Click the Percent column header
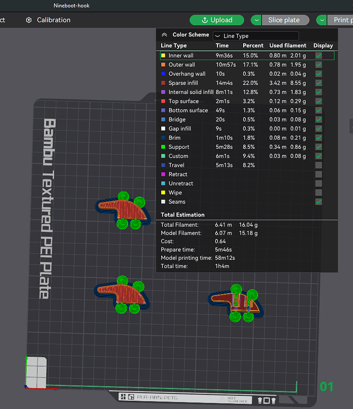 tap(253, 46)
